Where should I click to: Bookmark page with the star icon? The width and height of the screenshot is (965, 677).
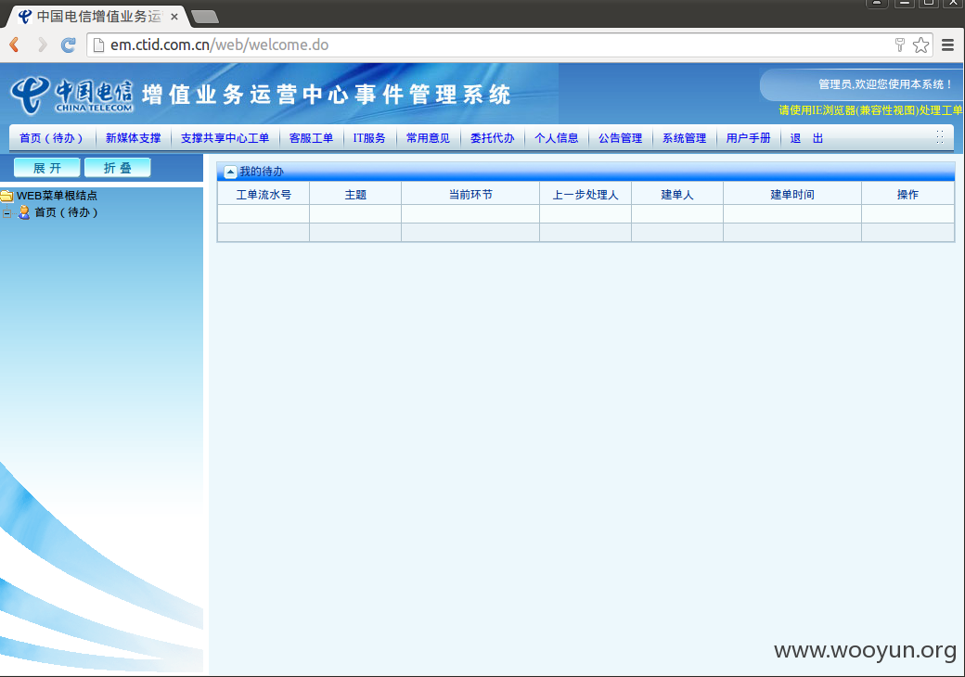pos(920,45)
